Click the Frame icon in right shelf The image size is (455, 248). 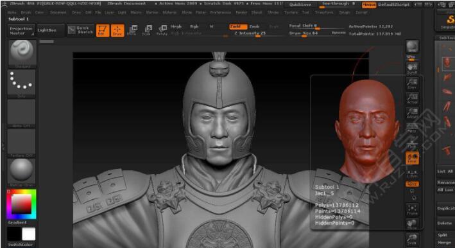coord(412,211)
